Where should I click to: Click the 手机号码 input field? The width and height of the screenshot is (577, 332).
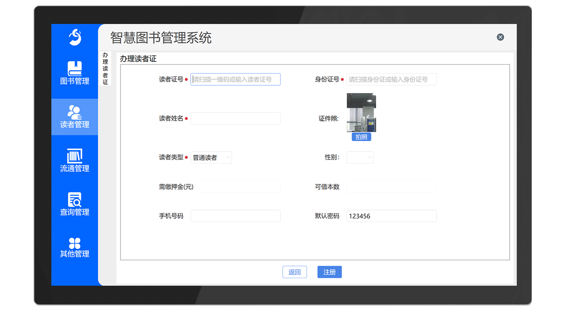tap(235, 216)
